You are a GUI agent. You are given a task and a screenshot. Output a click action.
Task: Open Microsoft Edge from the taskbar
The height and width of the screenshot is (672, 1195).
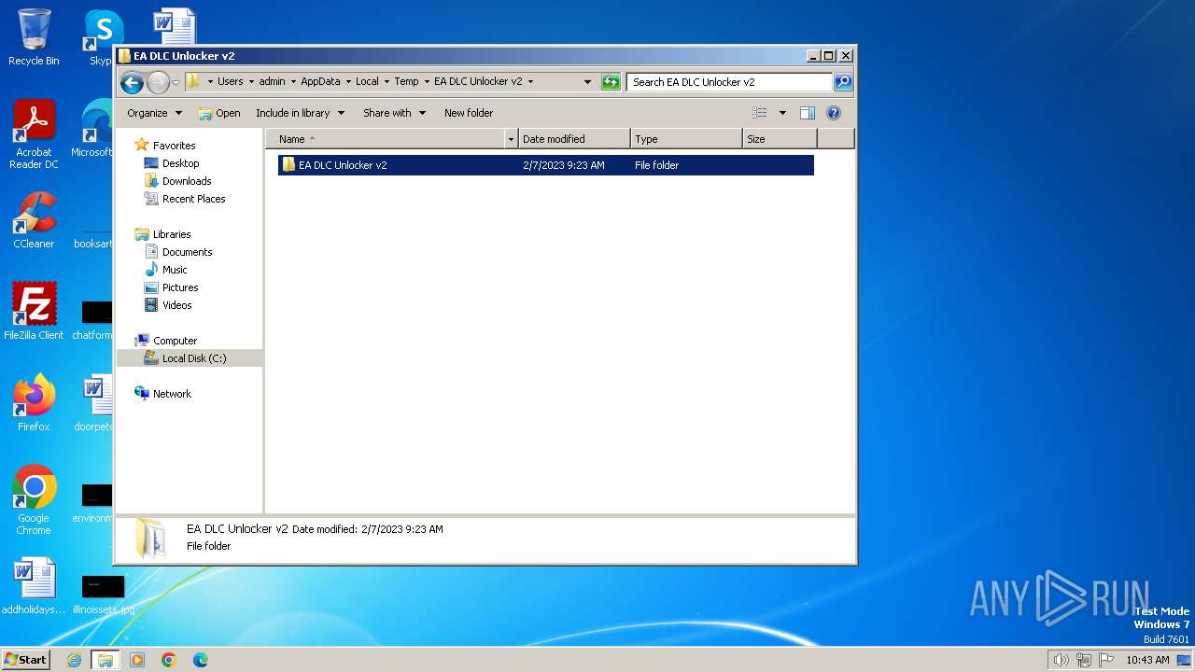tap(201, 660)
